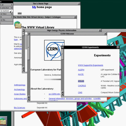Click scroll-up arrow in CERN Welcome window
The height and width of the screenshot is (126, 126).
tap(29, 97)
